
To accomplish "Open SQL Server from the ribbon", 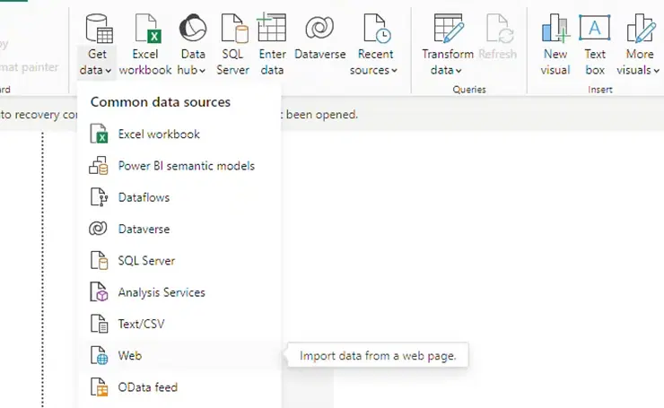I will point(233,30).
